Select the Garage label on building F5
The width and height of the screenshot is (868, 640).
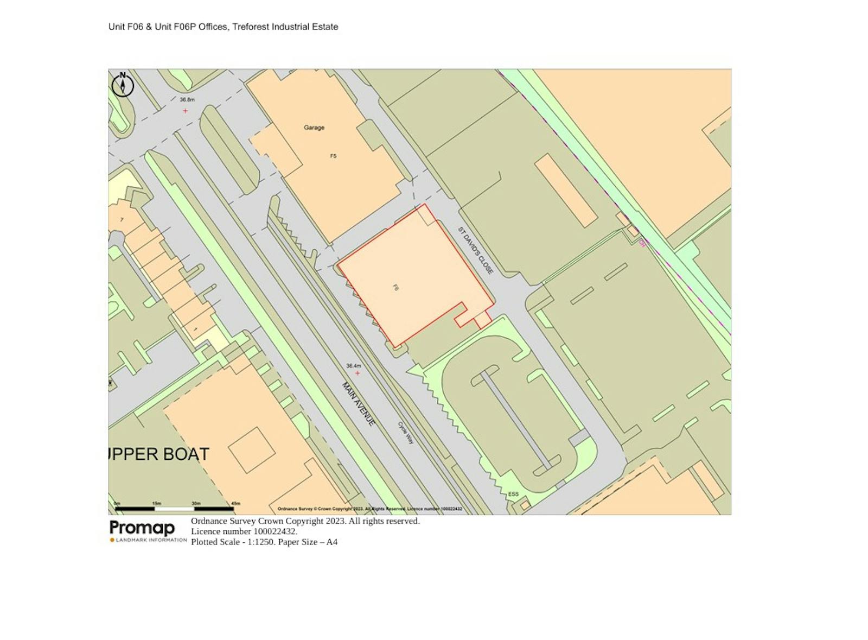tap(314, 128)
